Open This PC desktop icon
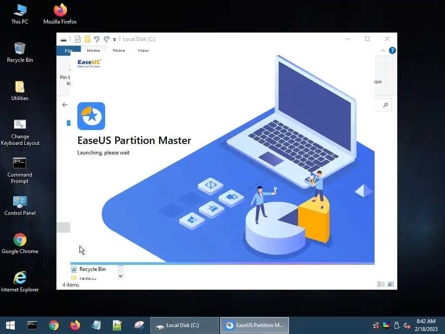 point(20,14)
